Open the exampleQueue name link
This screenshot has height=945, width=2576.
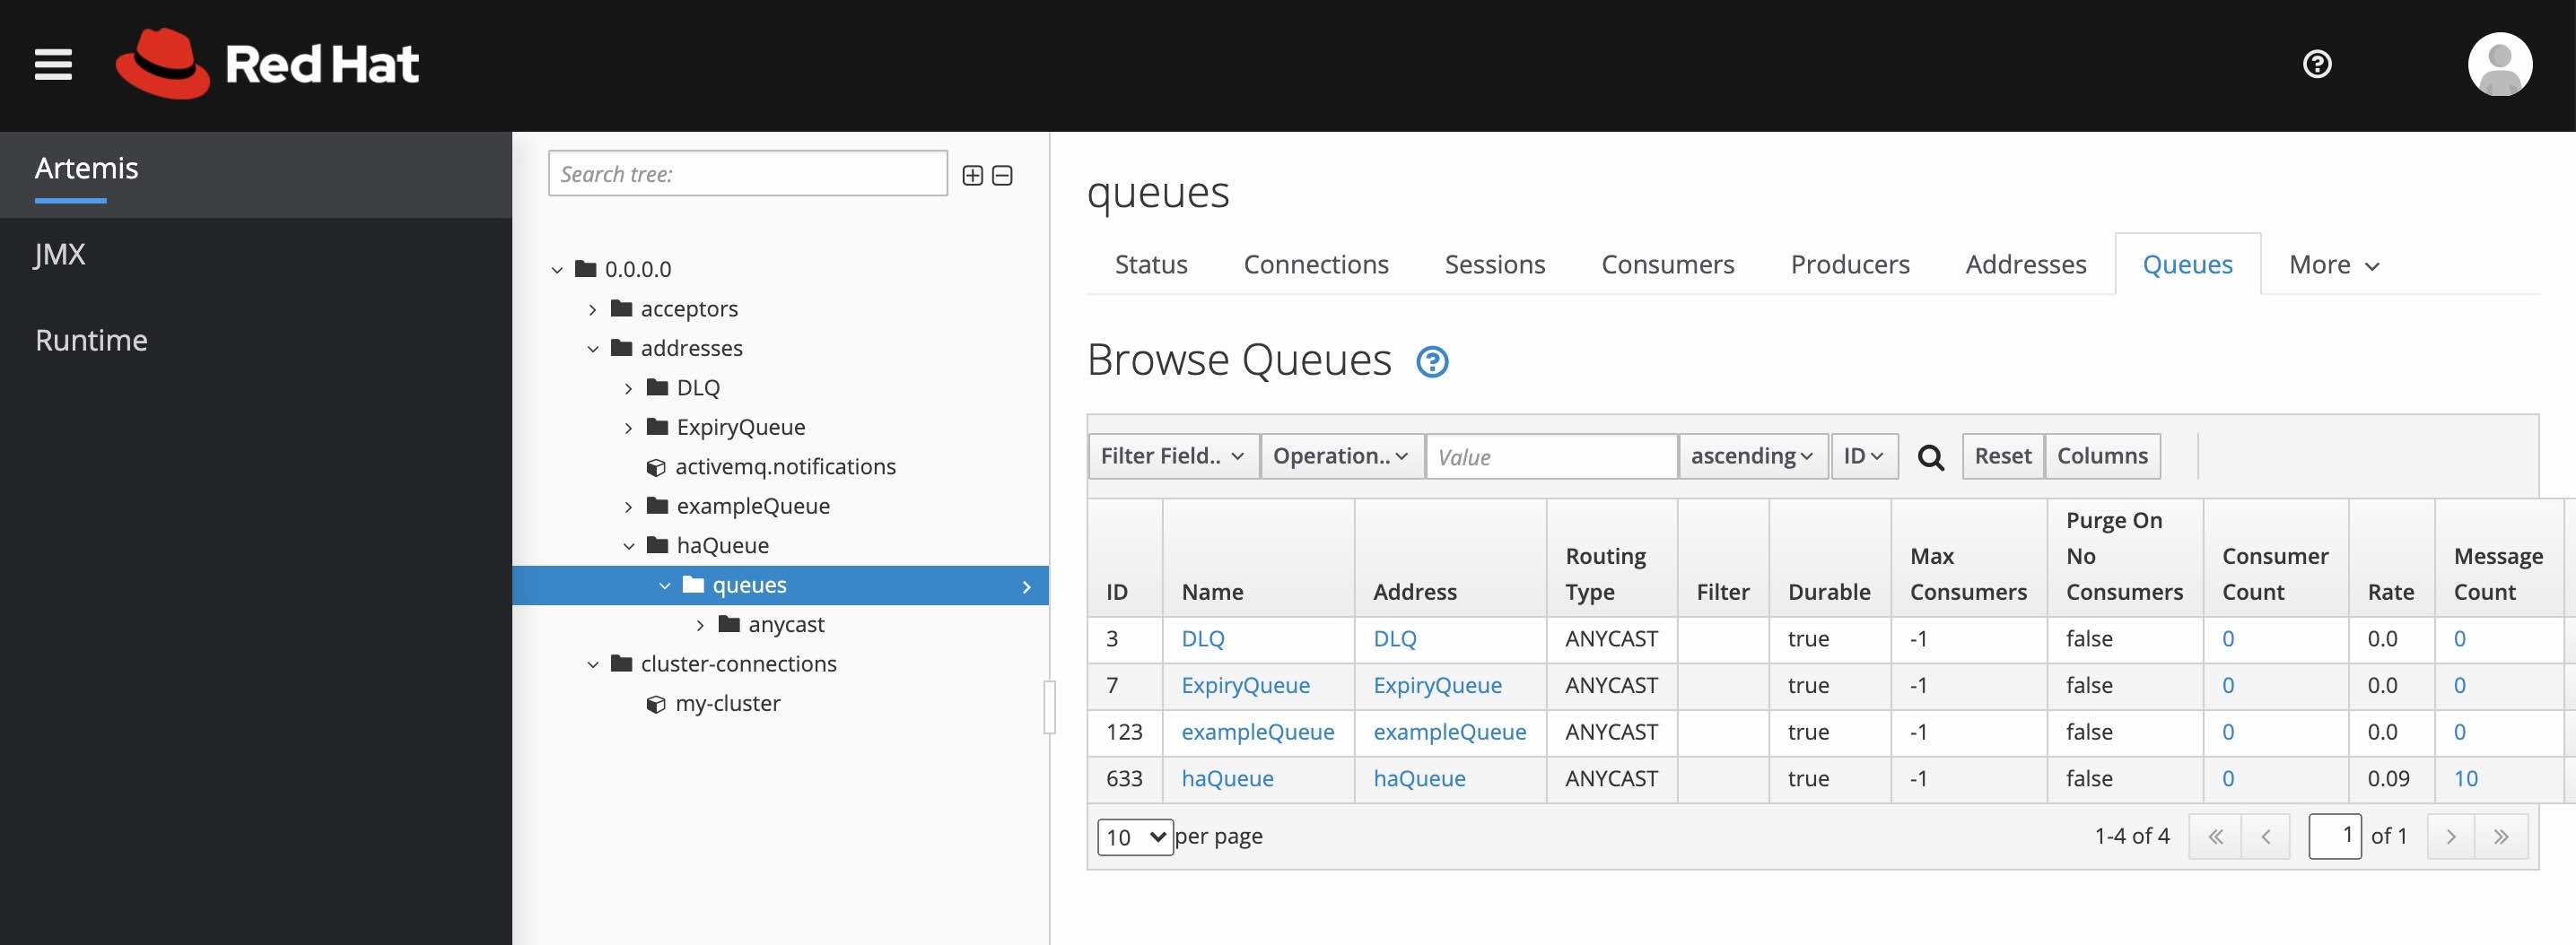tap(1257, 733)
